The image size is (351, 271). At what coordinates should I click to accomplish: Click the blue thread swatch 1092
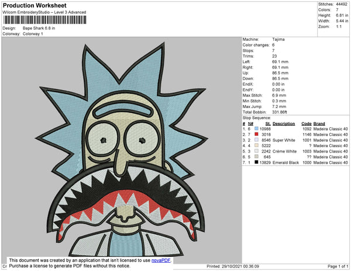tap(256, 128)
